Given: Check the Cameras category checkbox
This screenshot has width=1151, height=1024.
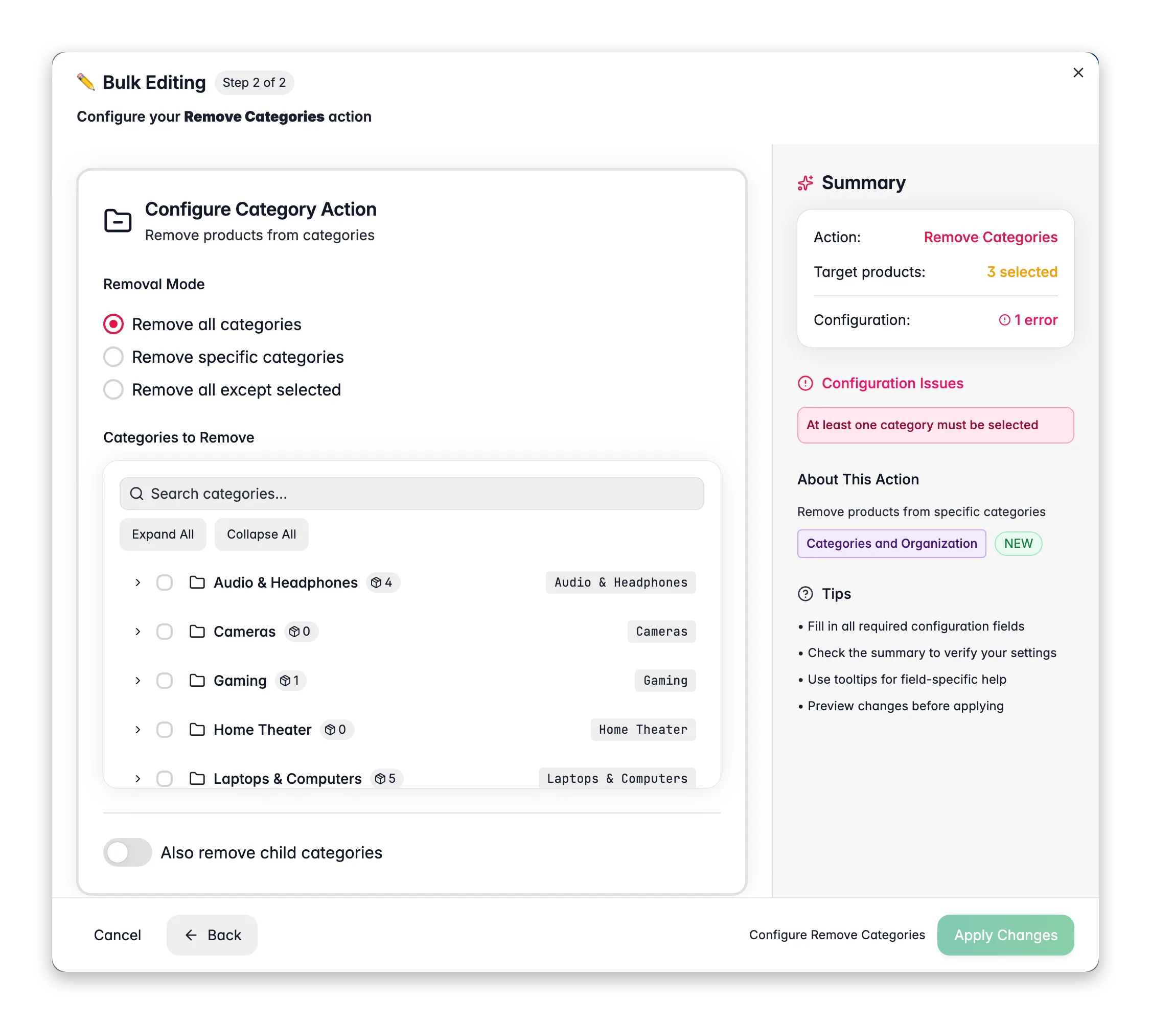Looking at the screenshot, I should tap(165, 631).
